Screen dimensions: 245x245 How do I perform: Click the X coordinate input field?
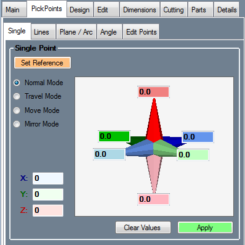48,178
